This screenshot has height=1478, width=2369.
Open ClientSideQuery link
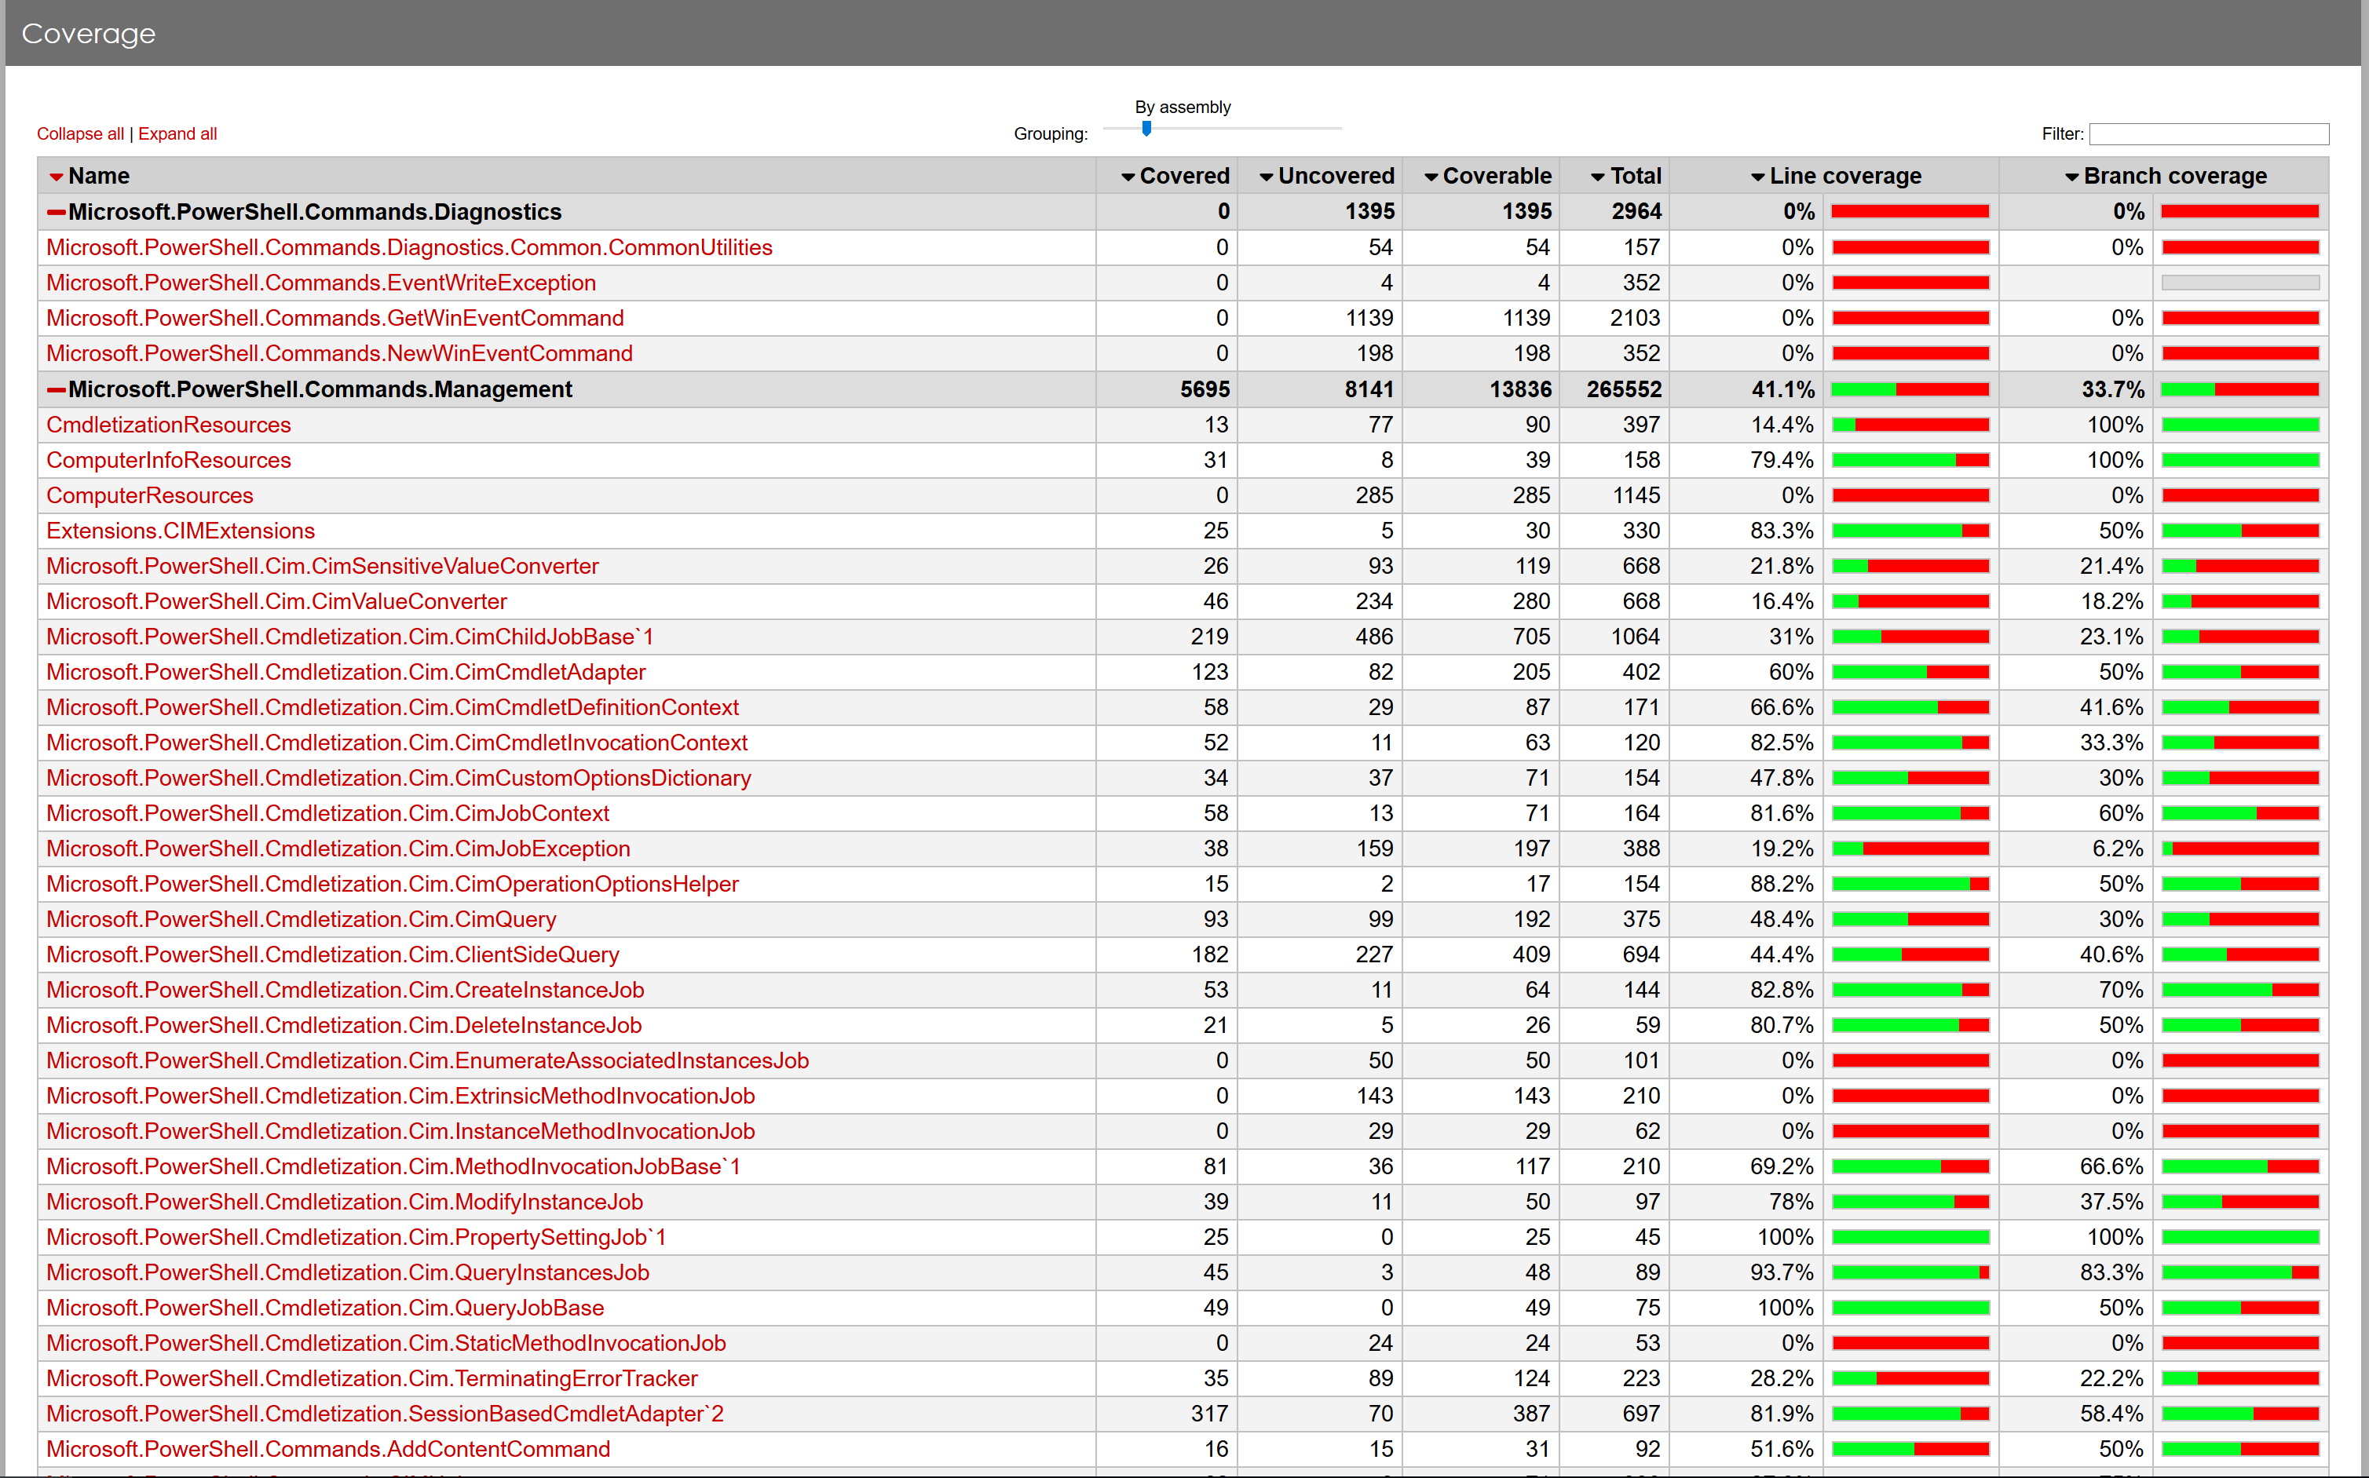point(332,954)
